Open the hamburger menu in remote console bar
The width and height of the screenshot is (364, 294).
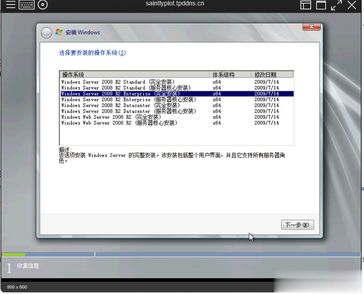click(11, 5)
